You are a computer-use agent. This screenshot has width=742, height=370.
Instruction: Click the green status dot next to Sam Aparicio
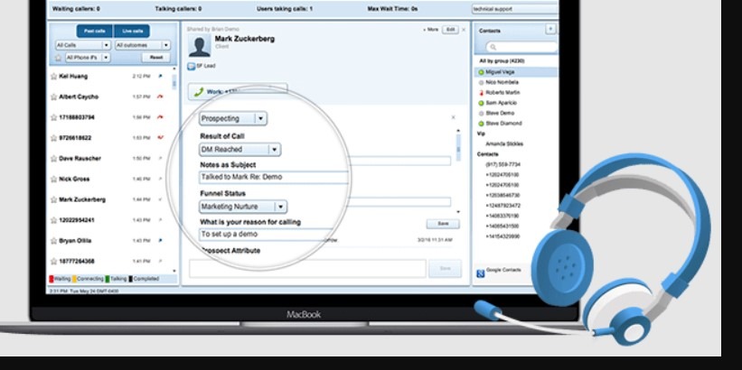coord(482,103)
